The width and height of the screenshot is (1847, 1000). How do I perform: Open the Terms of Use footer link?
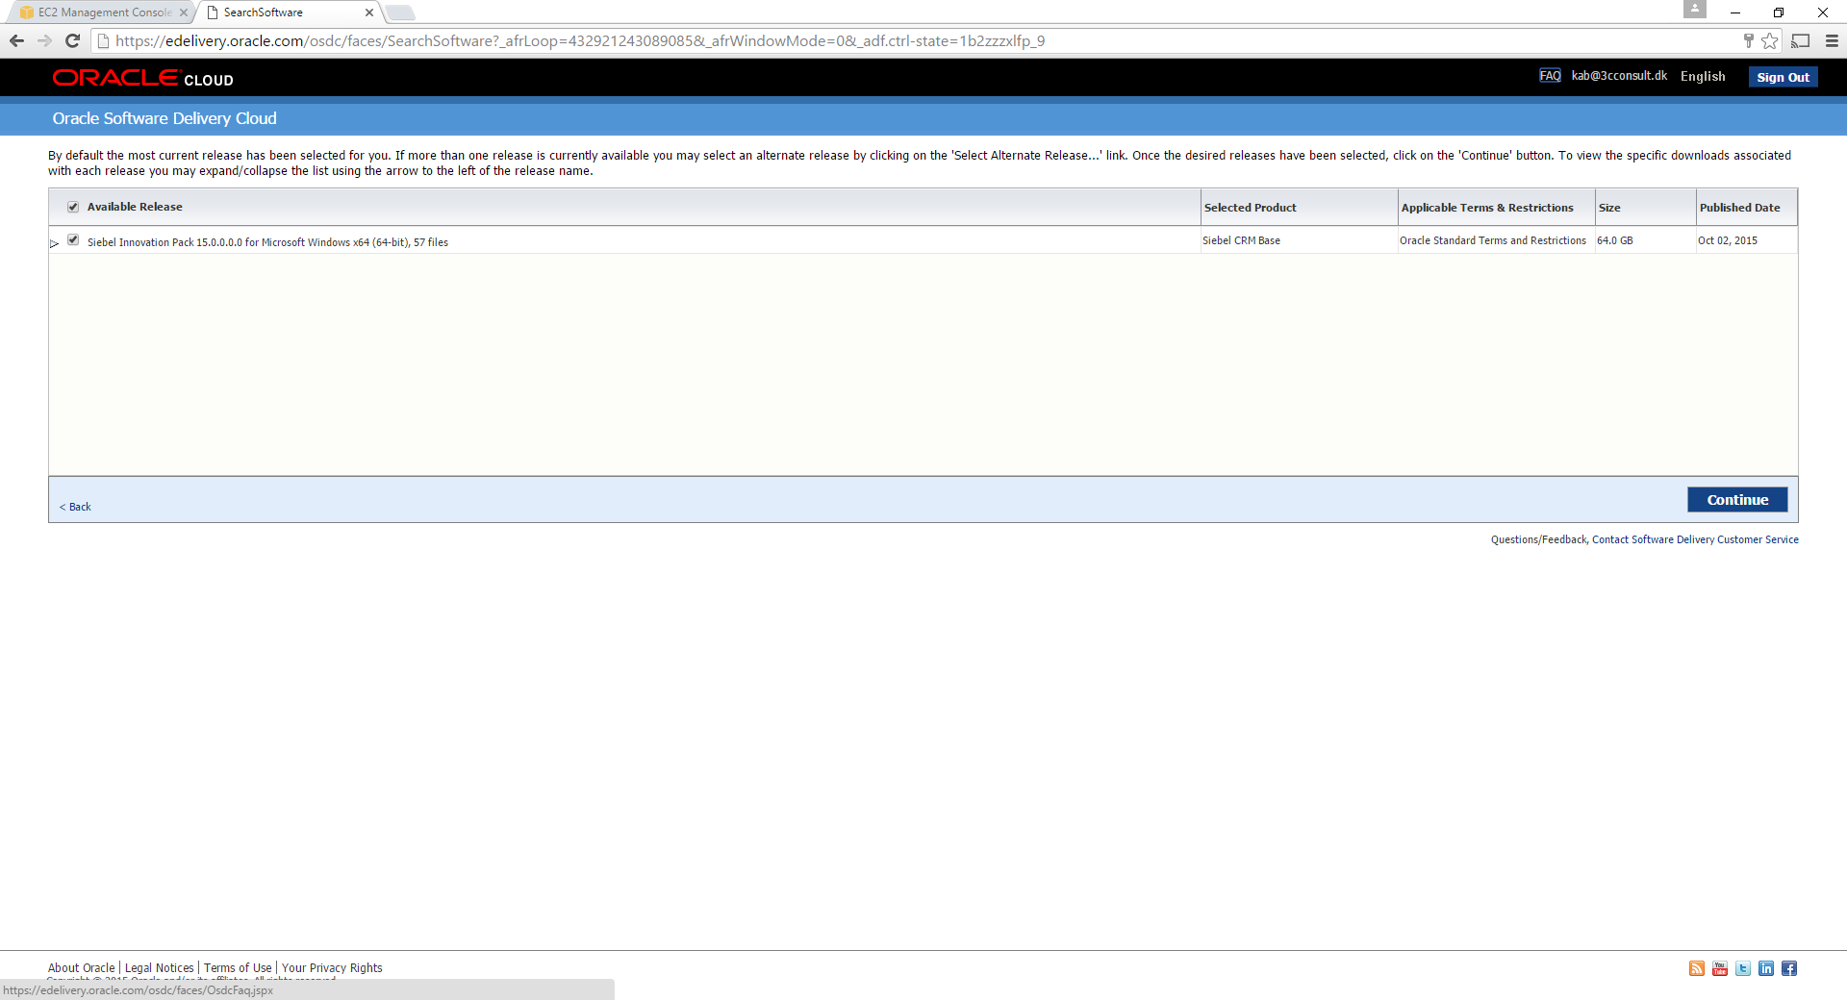[x=238, y=968]
